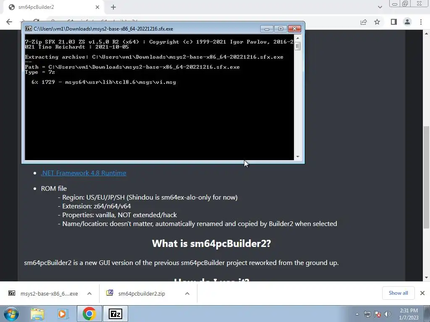
Task: Open Windows Explorer from the taskbar
Action: [37, 314]
